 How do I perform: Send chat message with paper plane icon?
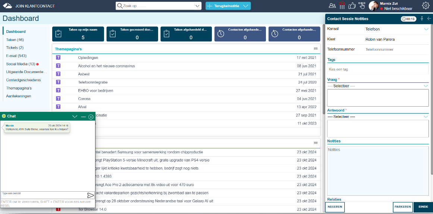point(90,195)
